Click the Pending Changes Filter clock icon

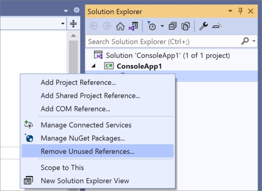point(152,26)
